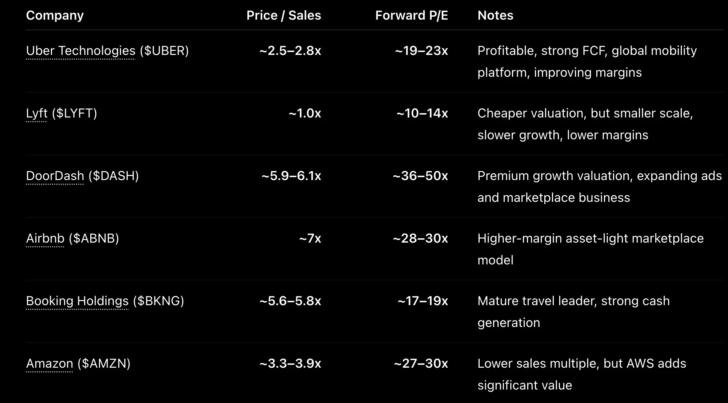Click Lyft's ~10–14x forward P/E value
Viewport: 728px width, 403px height.
(x=422, y=113)
